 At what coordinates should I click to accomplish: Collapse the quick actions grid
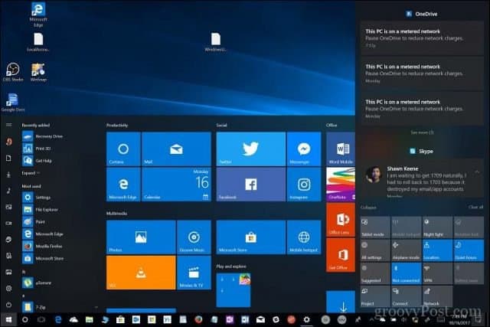pos(368,208)
